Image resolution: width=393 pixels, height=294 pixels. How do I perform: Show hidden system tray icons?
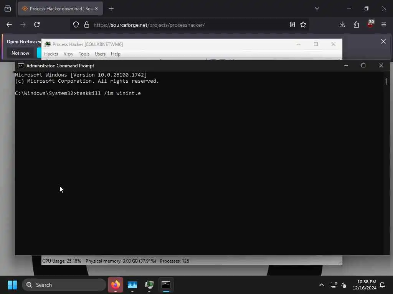point(322,285)
